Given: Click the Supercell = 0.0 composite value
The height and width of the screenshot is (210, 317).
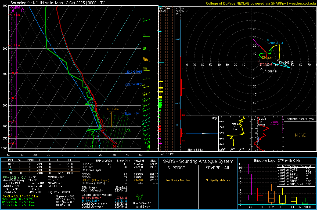Looking at the screenshot, I should (x=65, y=196).
